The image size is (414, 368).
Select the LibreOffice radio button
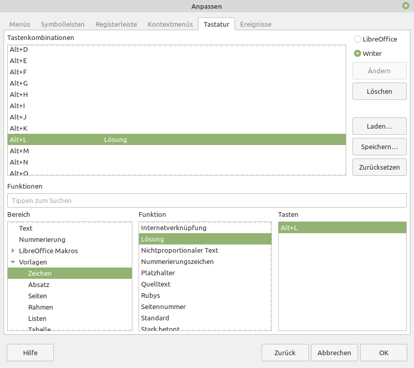[x=358, y=39]
